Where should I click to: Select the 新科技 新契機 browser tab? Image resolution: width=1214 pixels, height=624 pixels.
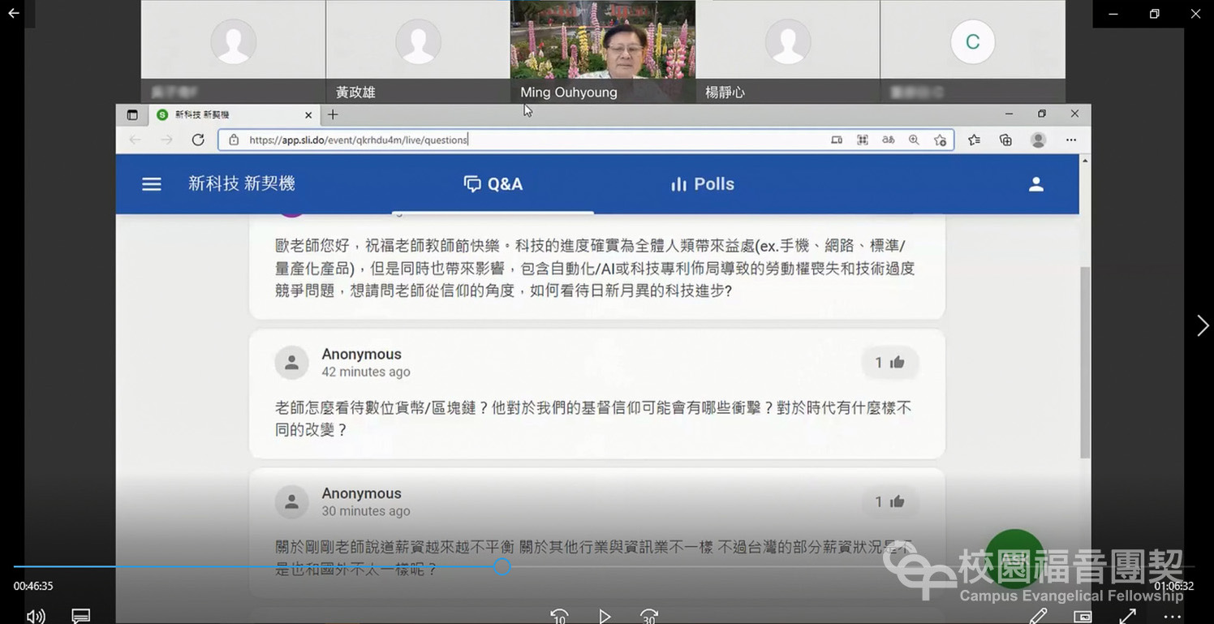click(x=235, y=115)
